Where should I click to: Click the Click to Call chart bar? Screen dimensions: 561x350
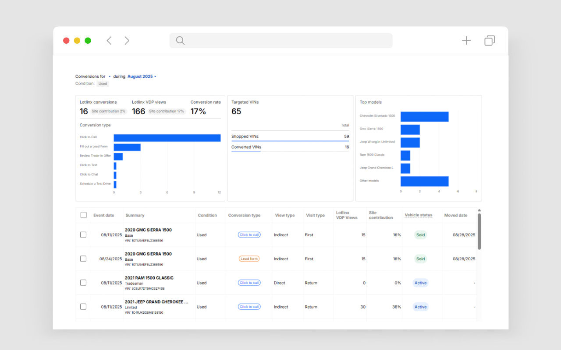(x=167, y=138)
